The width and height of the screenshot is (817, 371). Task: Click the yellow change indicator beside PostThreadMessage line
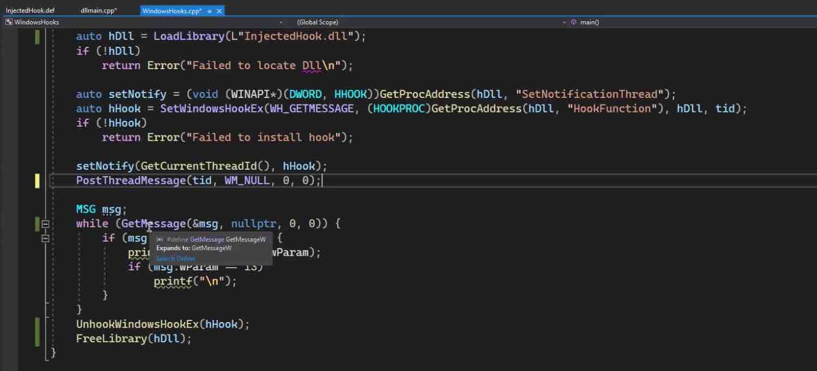coord(37,181)
